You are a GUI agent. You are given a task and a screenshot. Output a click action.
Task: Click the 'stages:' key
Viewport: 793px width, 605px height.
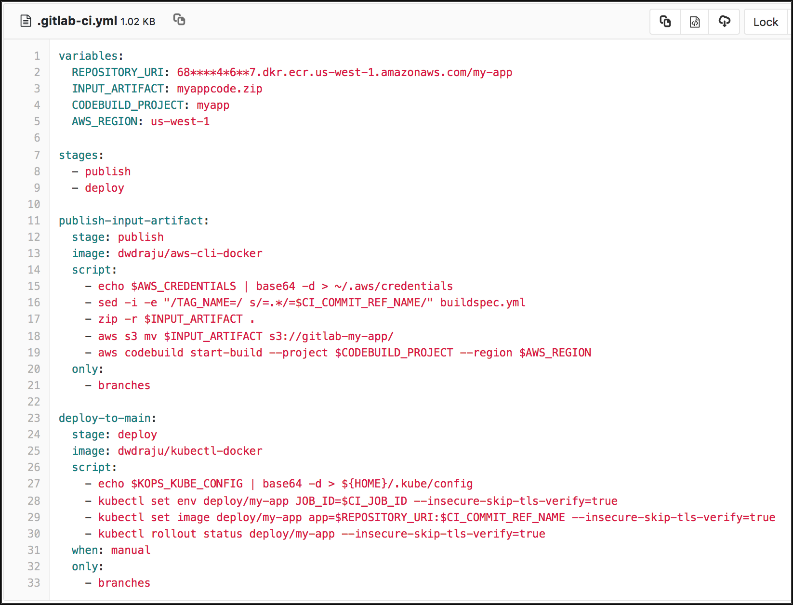(x=81, y=155)
